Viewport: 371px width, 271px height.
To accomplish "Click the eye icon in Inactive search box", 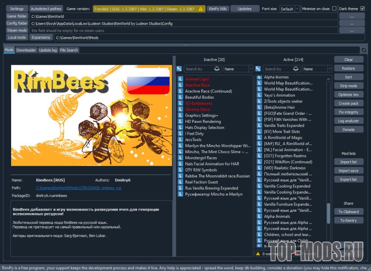I will pyautogui.click(x=217, y=69).
